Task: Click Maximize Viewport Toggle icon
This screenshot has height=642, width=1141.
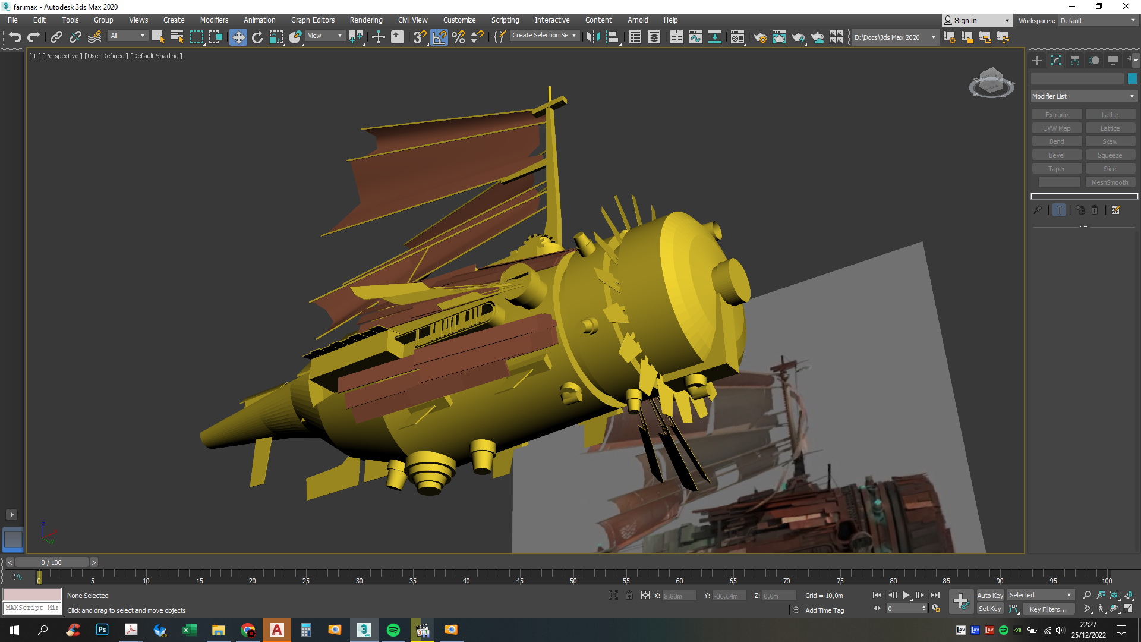Action: 1128,609
